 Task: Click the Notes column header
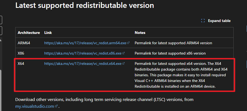tap(140, 33)
